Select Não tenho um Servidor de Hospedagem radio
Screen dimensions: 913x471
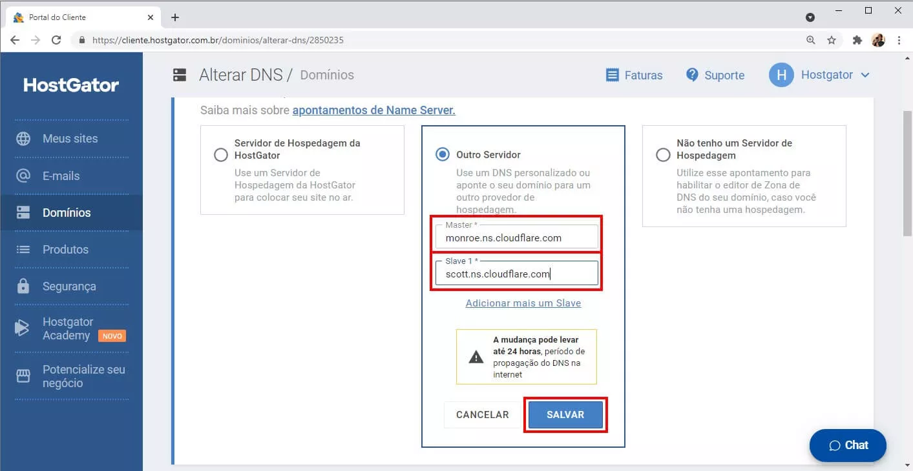(663, 155)
